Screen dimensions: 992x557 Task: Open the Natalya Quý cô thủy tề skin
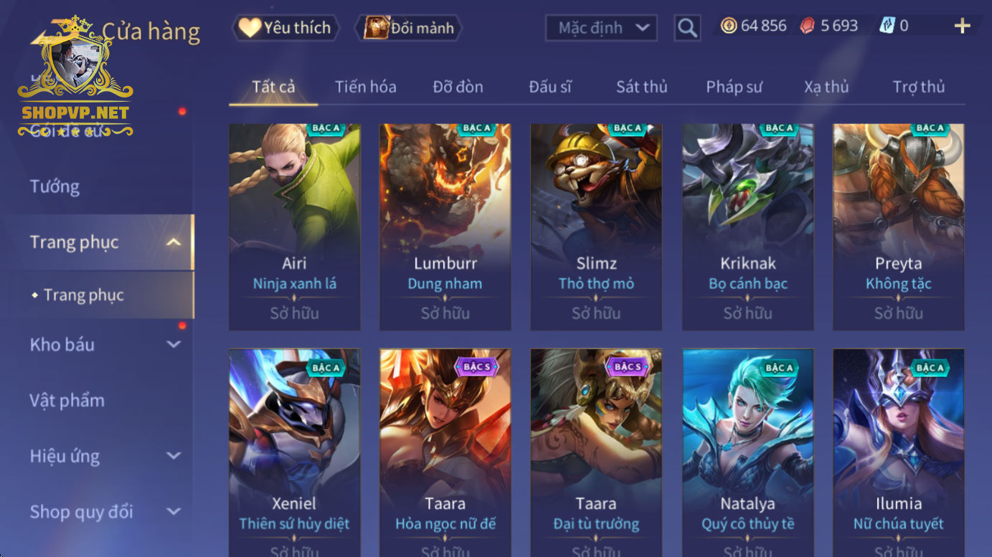point(747,453)
